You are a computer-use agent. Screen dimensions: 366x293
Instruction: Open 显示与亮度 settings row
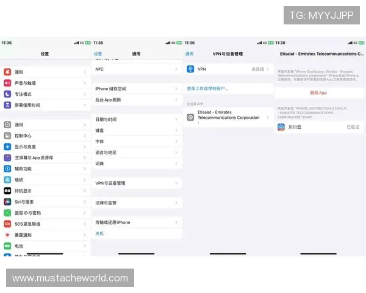pyautogui.click(x=45, y=146)
